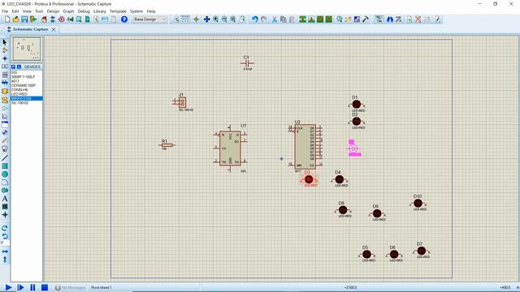
Task: Open the Base Design variant dropdown
Action: coord(149,19)
